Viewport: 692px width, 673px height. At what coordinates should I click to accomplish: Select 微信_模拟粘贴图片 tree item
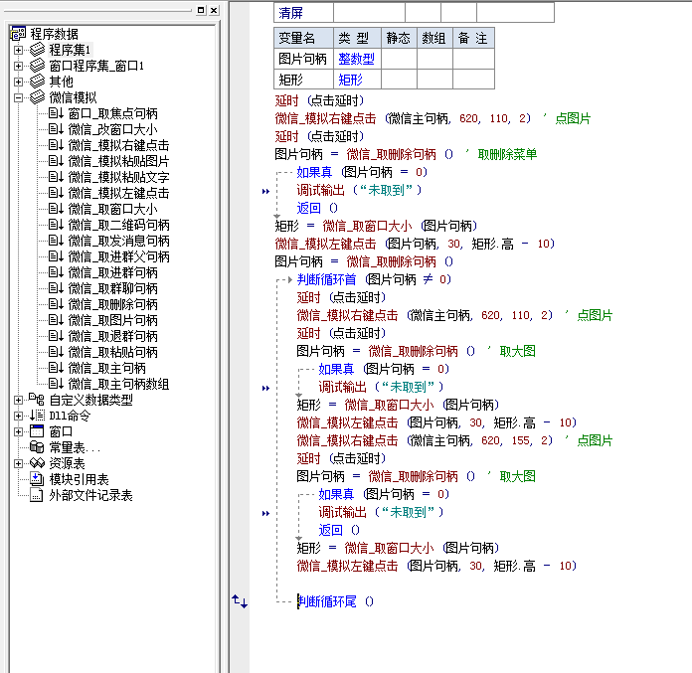tap(118, 161)
